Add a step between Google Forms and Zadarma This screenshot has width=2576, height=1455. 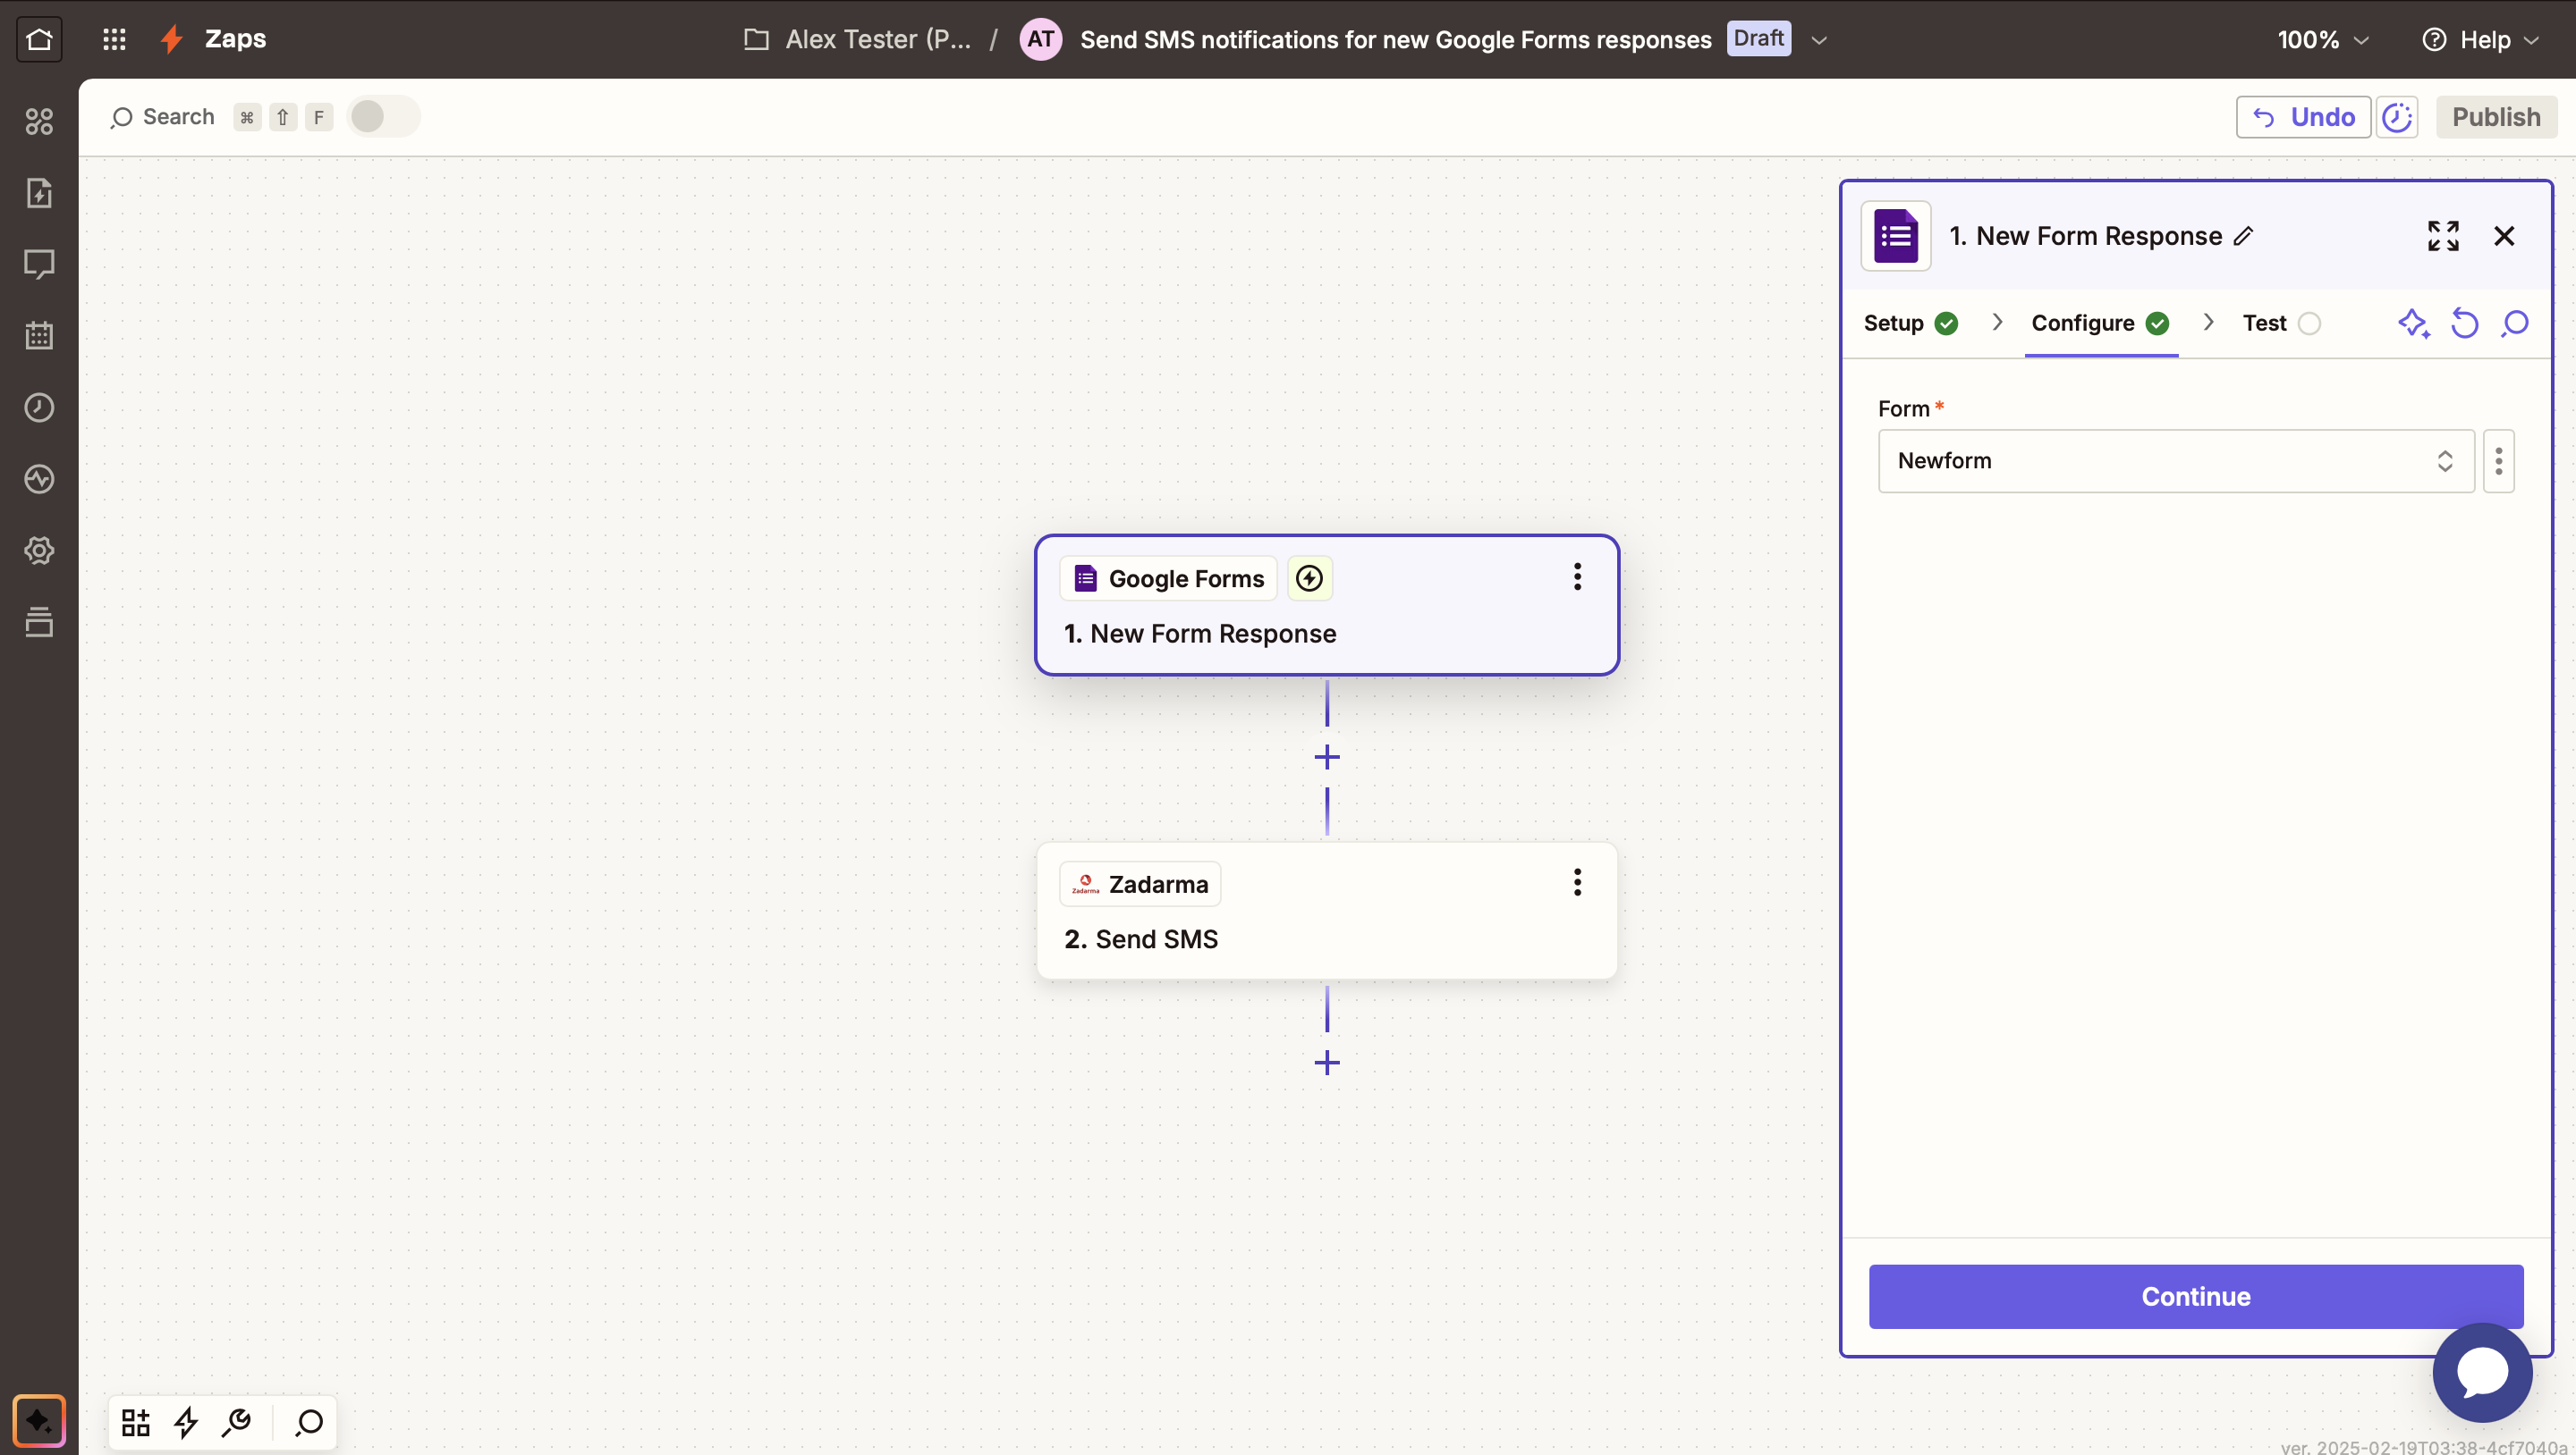1327,758
